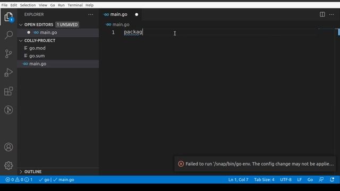Viewport: 340px width, 191px height.
Task: Click the '1 UNSAVED' badge
Action: (67, 25)
